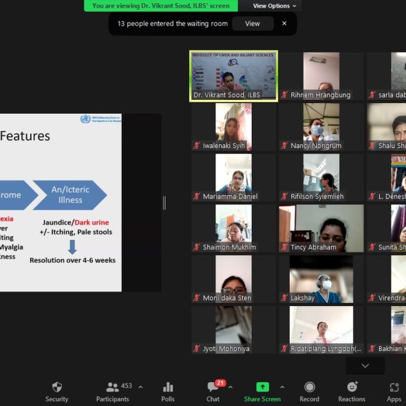The height and width of the screenshot is (406, 406).
Task: Expand the caret next to Chat
Action: pos(230,387)
